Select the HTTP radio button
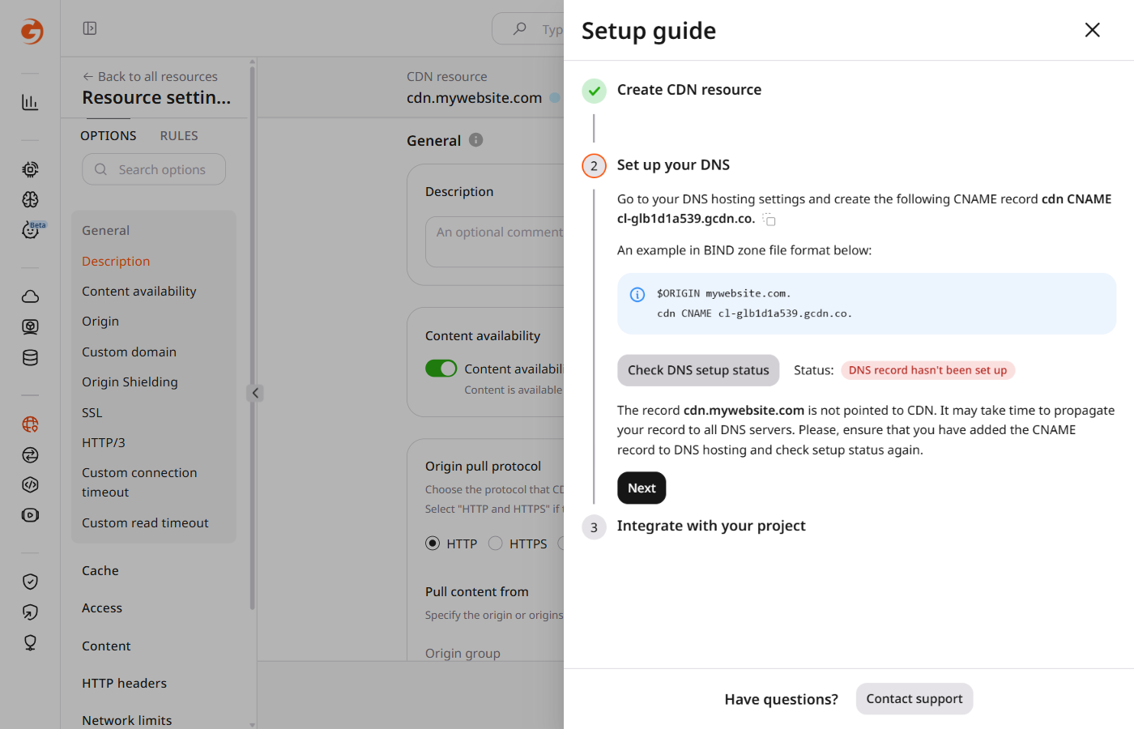 pyautogui.click(x=433, y=543)
